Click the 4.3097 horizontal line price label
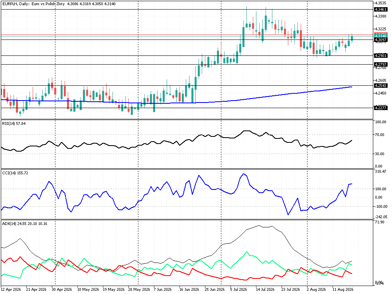The height and width of the screenshot is (294, 392). 380,40
